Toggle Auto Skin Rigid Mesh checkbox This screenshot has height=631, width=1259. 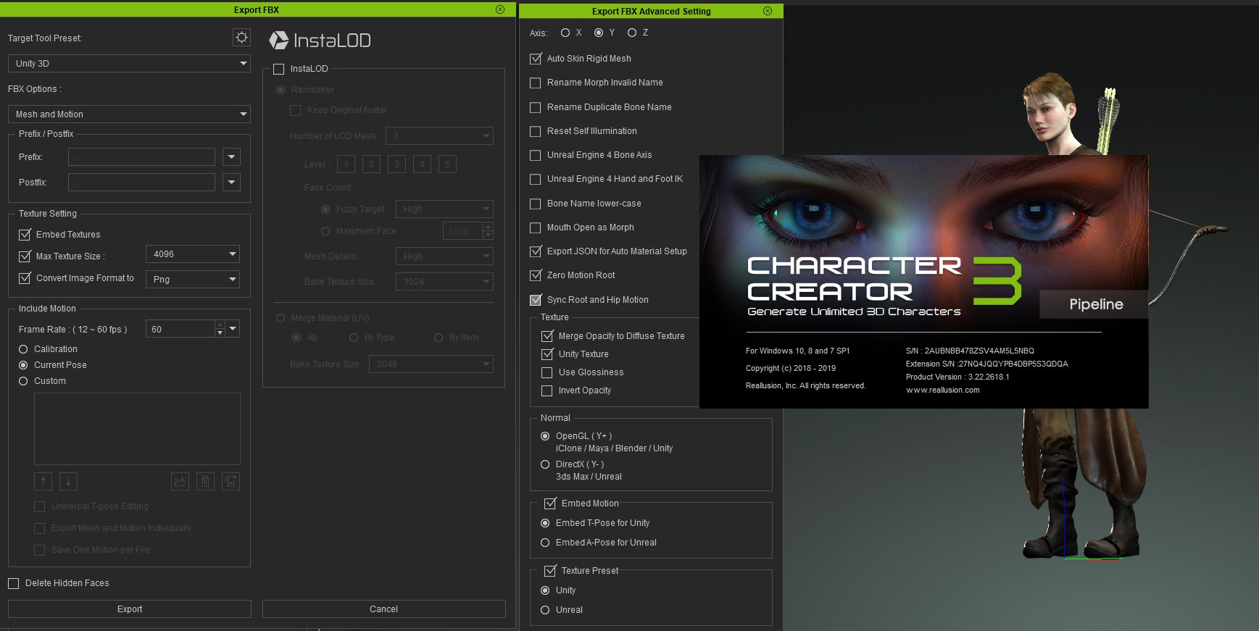point(536,59)
